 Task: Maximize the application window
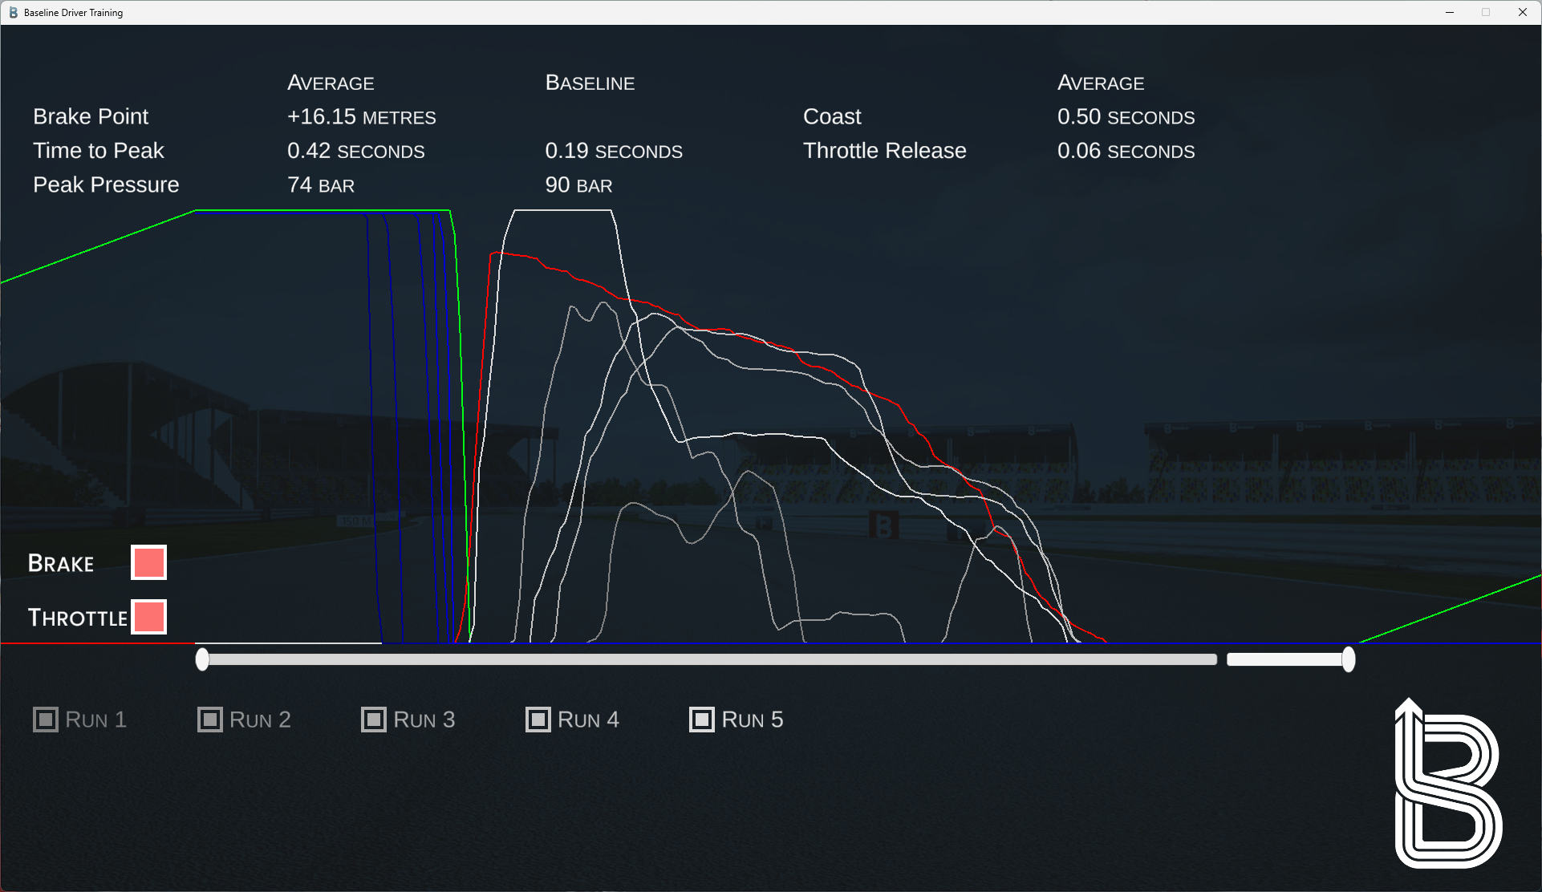(x=1486, y=12)
